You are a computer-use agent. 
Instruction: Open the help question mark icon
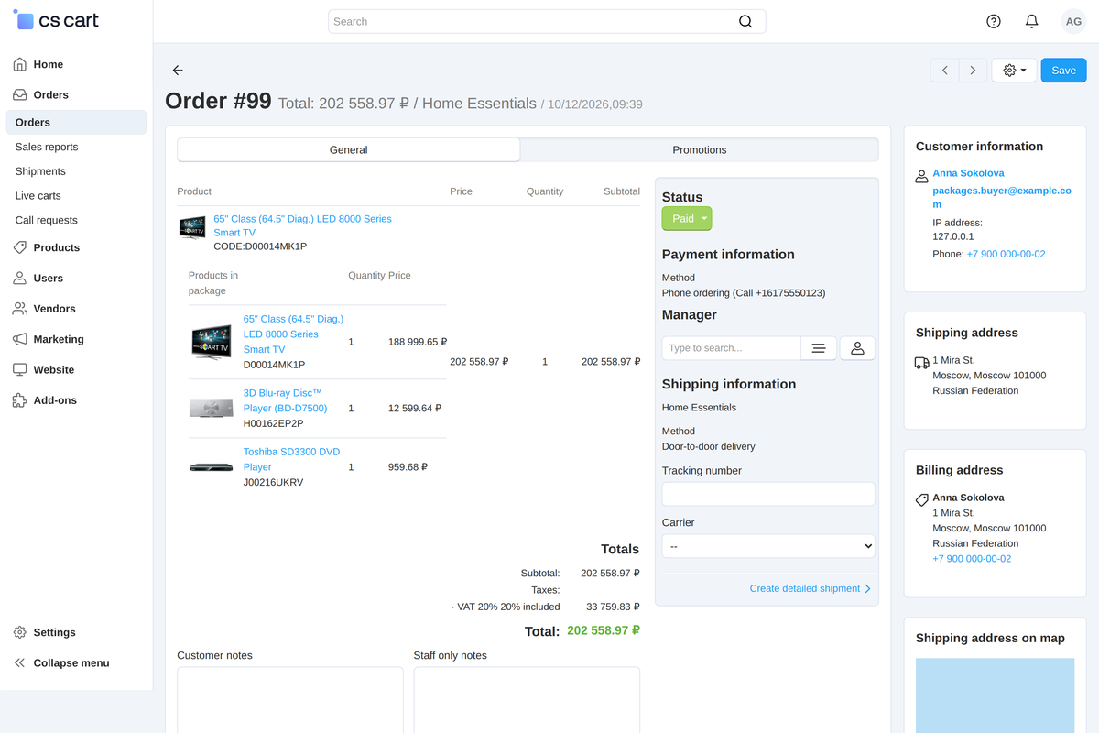994,21
